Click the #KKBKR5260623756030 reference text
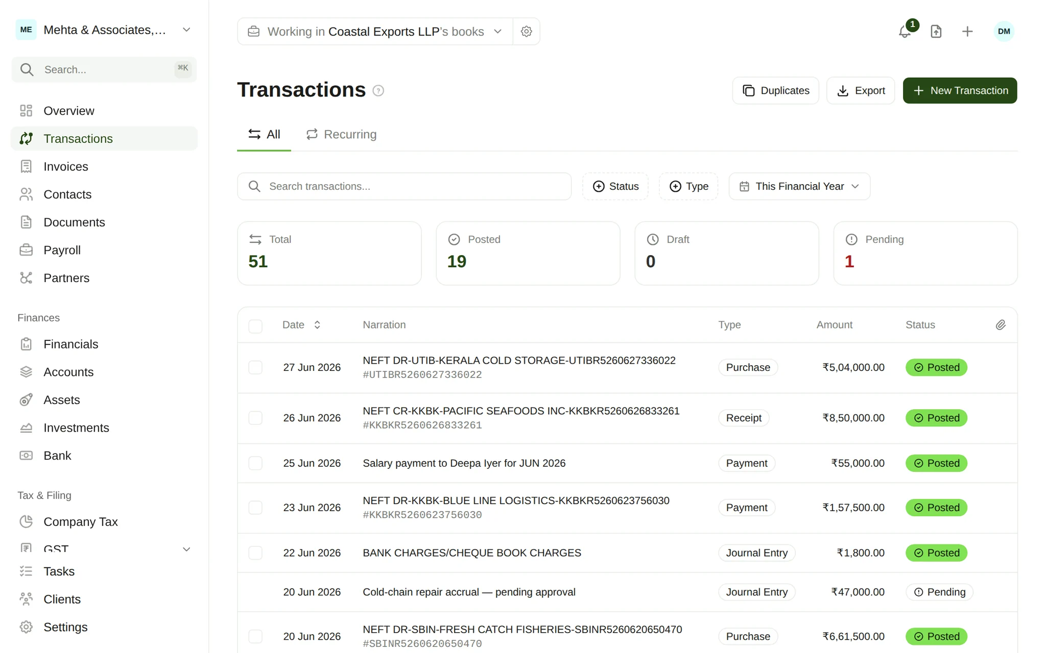This screenshot has height=653, width=1046. coord(422,515)
